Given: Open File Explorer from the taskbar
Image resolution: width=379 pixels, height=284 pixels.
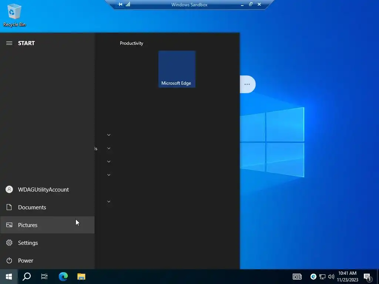Looking at the screenshot, I should (81, 277).
